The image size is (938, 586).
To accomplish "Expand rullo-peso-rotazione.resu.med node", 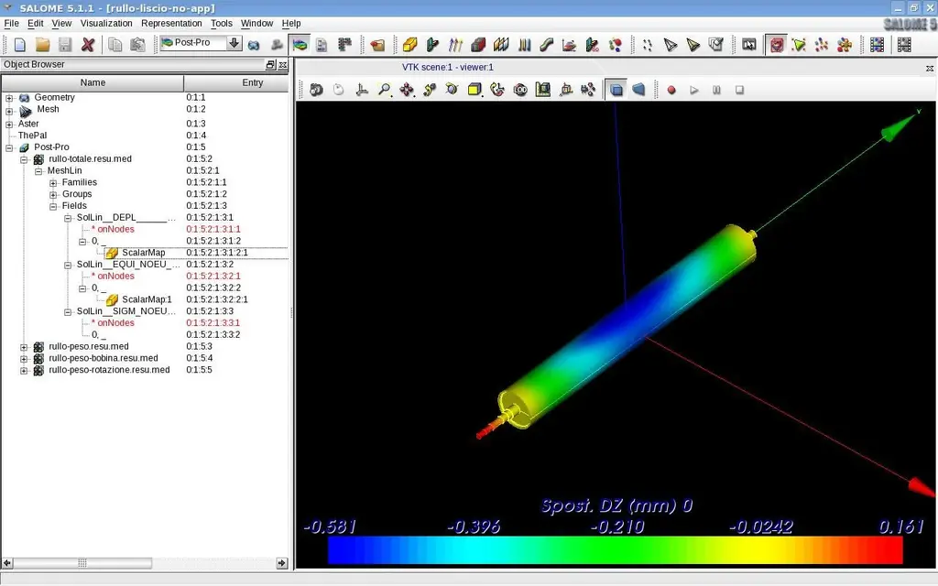I will click(x=24, y=371).
